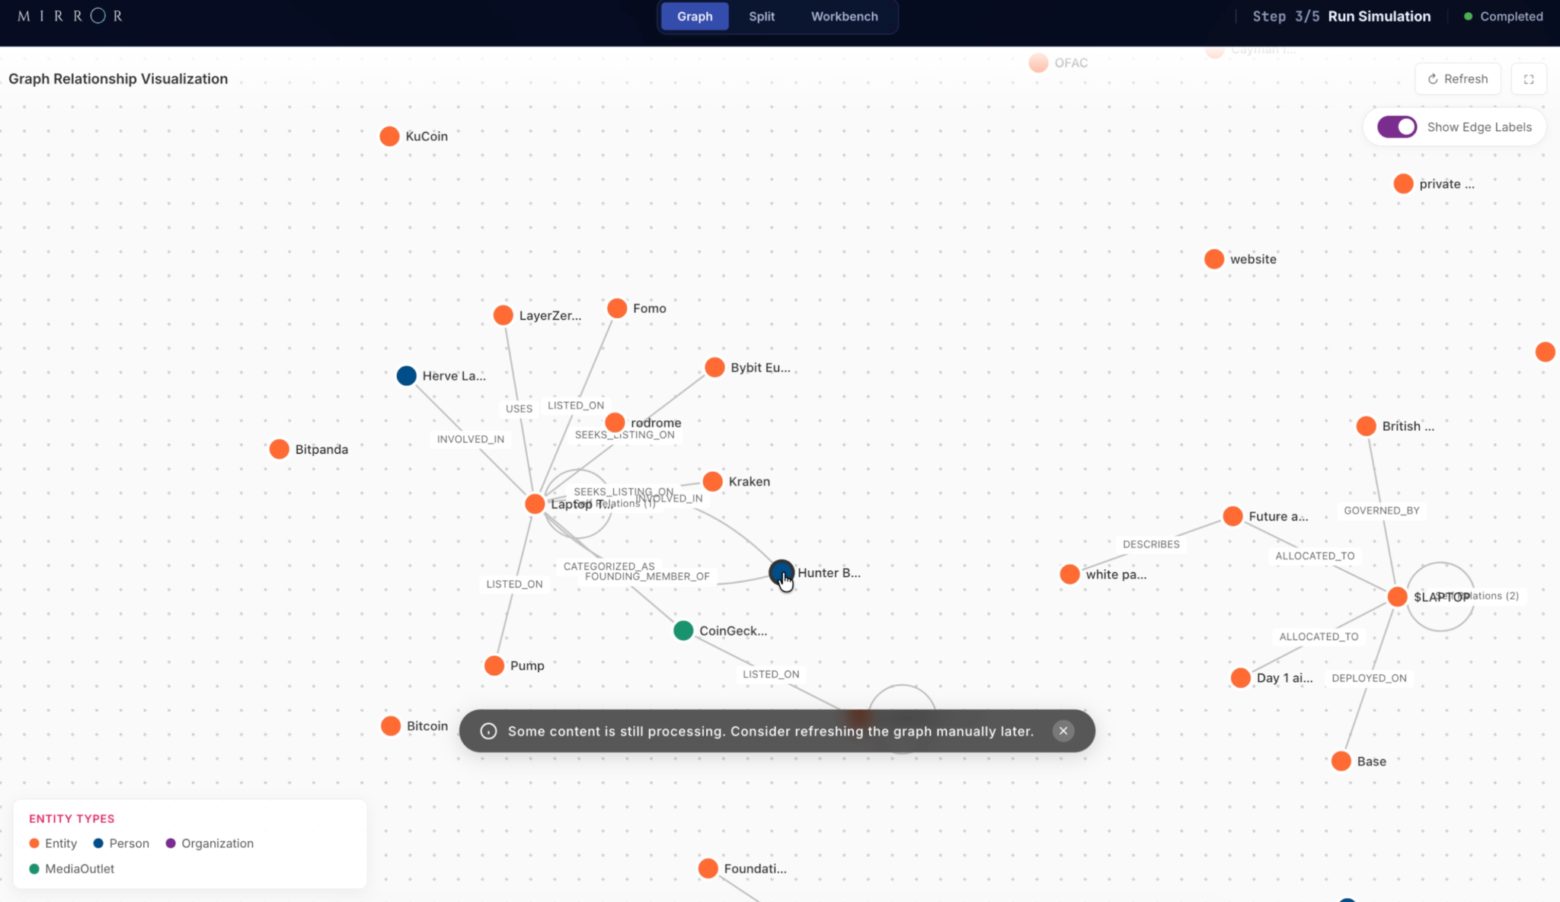Click the OFAC node
This screenshot has height=902, width=1560.
[1038, 62]
